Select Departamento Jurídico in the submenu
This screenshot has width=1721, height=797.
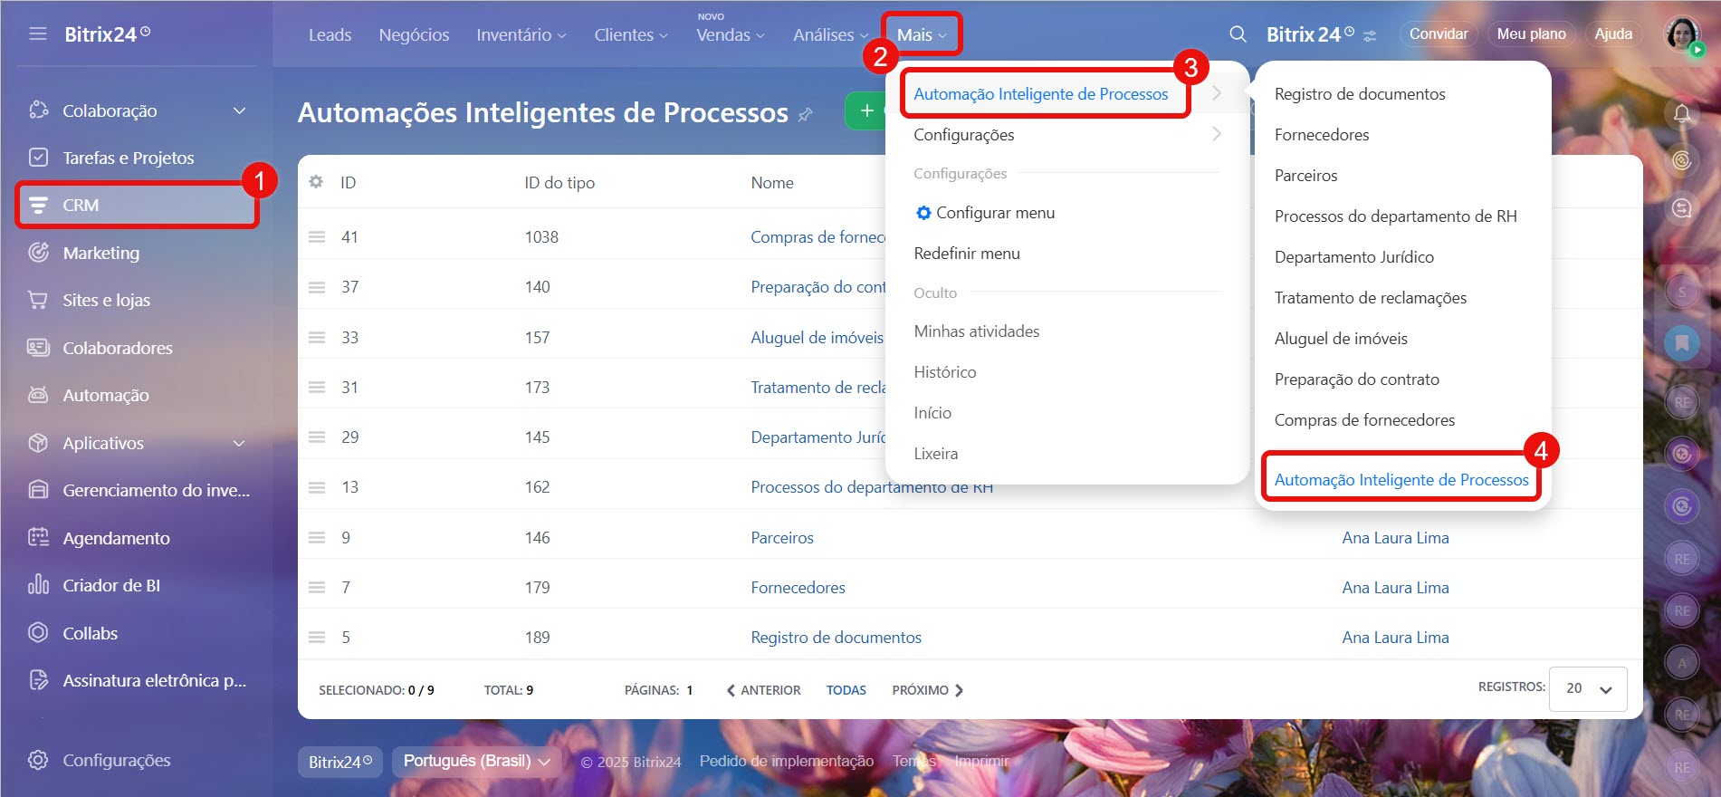click(x=1353, y=257)
